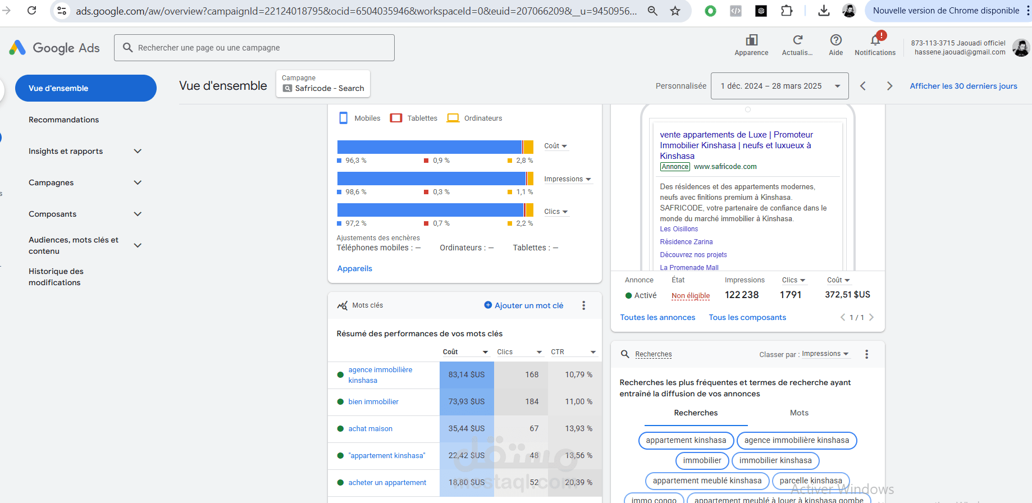
Task: Open Chrome extensions puzzle icon
Action: click(787, 11)
